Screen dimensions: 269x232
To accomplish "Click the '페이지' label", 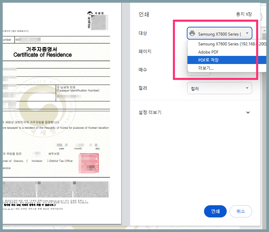I will click(x=145, y=51).
